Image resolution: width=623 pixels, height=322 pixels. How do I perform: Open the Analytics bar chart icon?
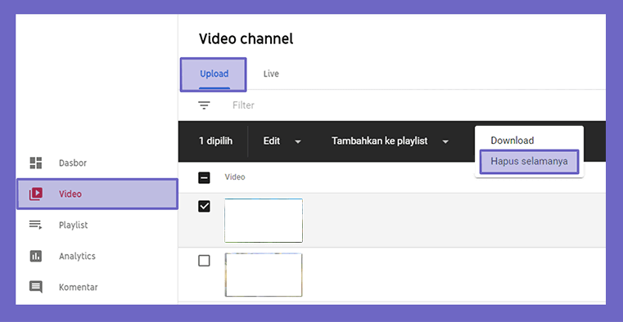(x=36, y=256)
